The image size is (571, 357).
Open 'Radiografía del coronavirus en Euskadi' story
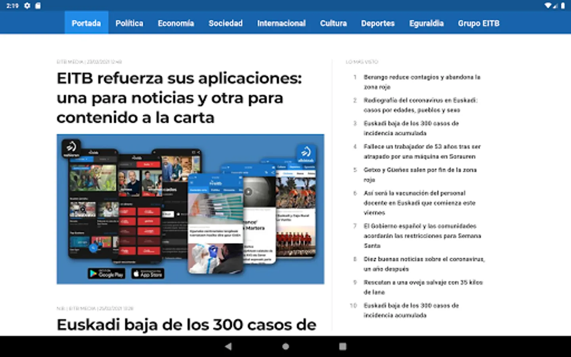click(420, 105)
